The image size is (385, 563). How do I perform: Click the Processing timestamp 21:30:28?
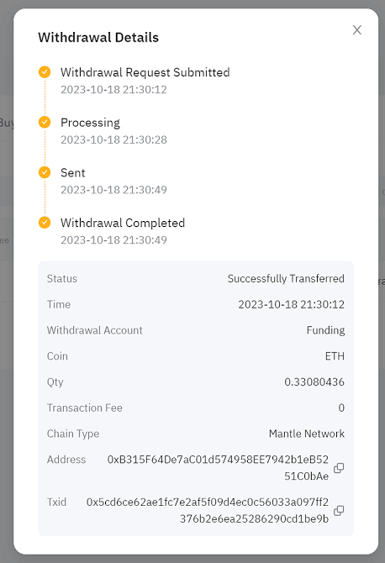pyautogui.click(x=113, y=139)
